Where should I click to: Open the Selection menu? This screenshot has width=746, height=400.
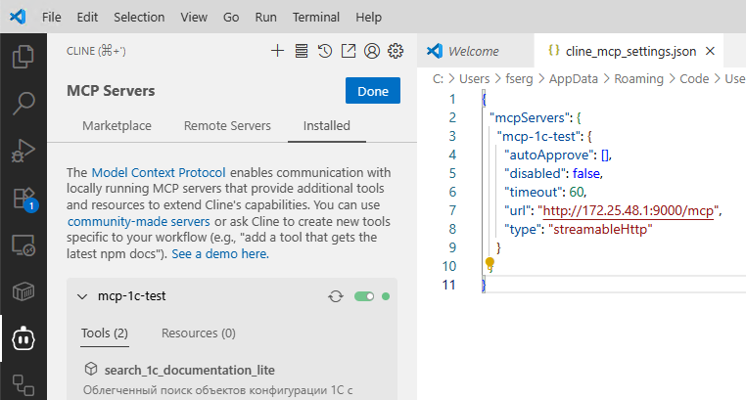tap(139, 17)
